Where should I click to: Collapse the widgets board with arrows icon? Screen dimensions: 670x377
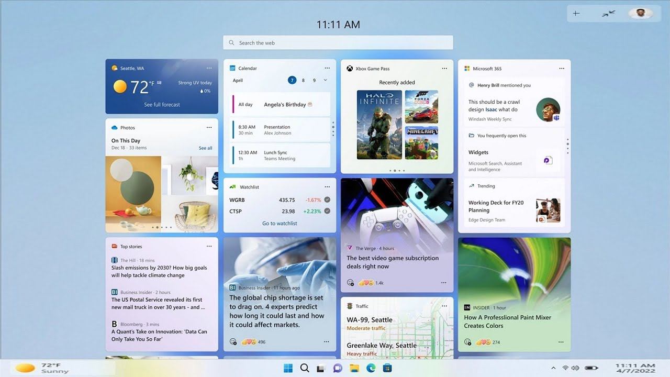pos(608,14)
